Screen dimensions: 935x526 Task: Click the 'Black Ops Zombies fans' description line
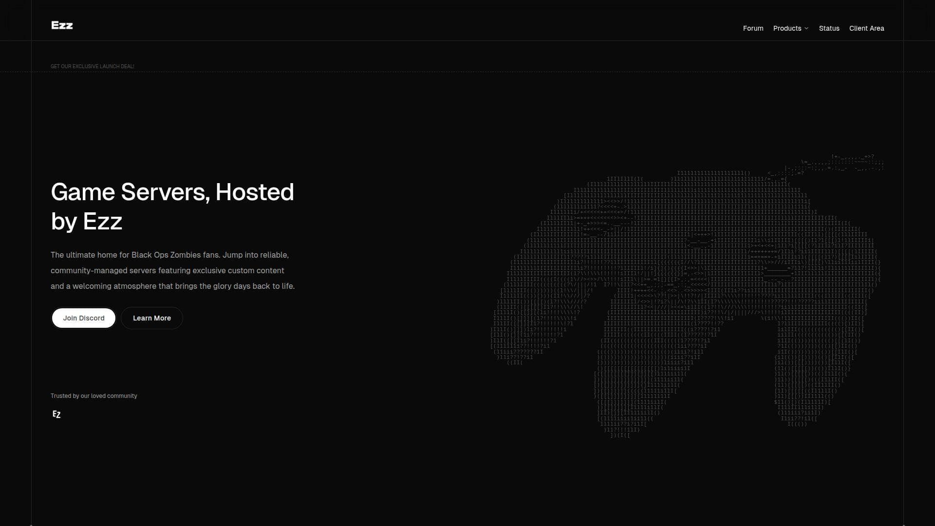pos(169,255)
